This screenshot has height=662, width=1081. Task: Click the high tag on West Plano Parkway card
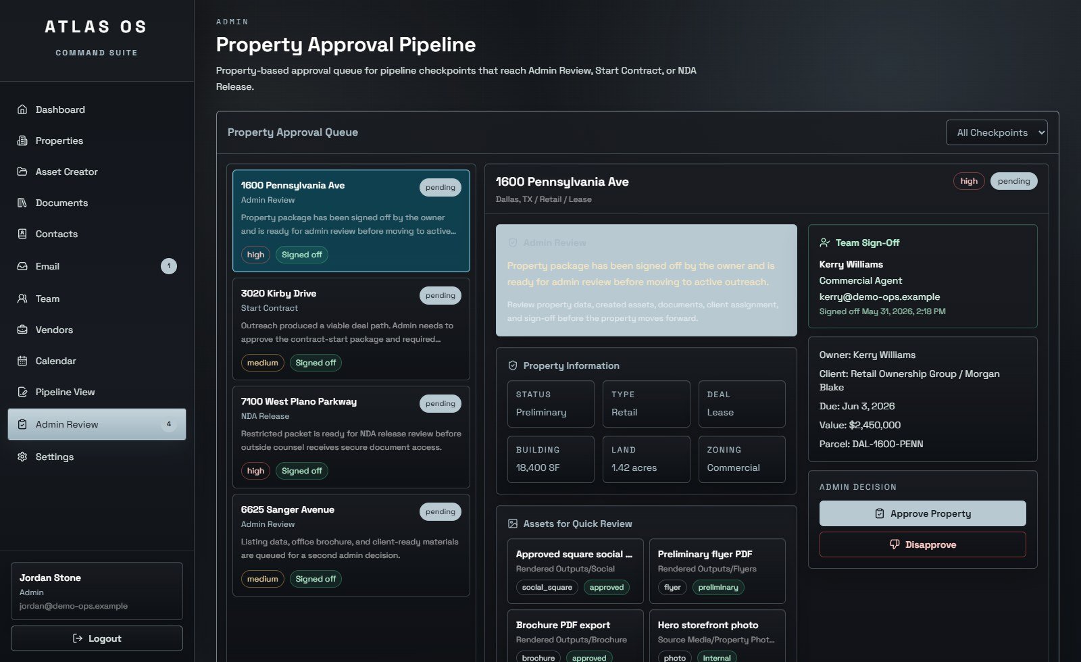point(255,471)
